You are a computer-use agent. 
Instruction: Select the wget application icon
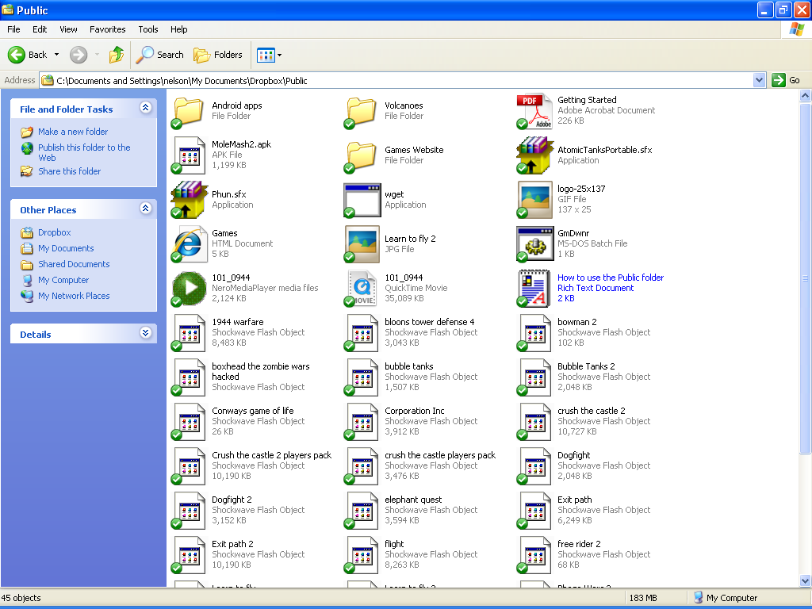(x=362, y=200)
